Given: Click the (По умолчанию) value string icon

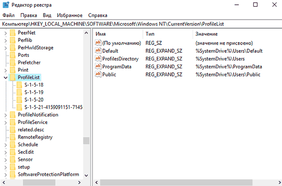Looking at the screenshot, I should (98, 43).
